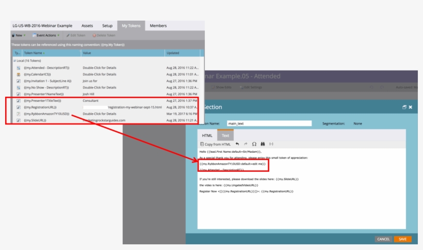Open find with binoculars icon

click(x=263, y=144)
